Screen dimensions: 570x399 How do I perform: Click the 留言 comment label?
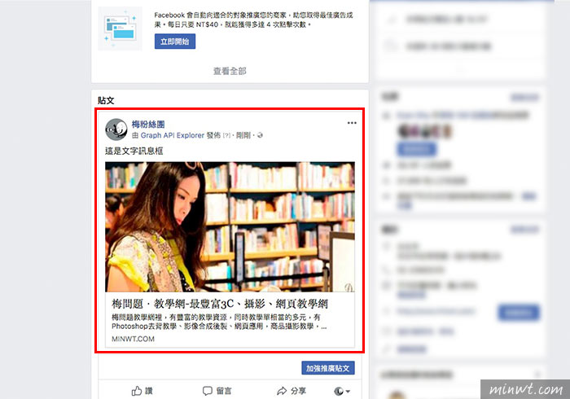pyautogui.click(x=224, y=391)
